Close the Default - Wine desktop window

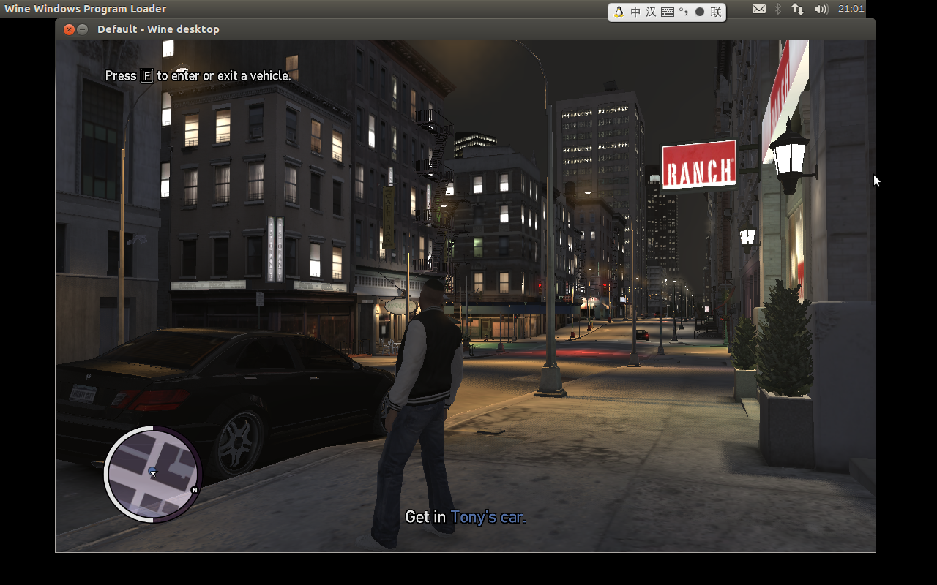[69, 29]
